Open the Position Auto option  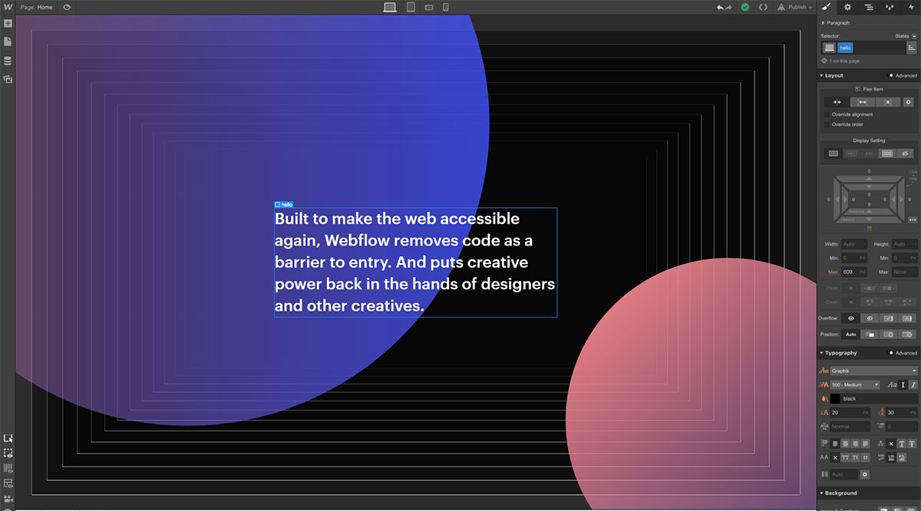pos(850,335)
